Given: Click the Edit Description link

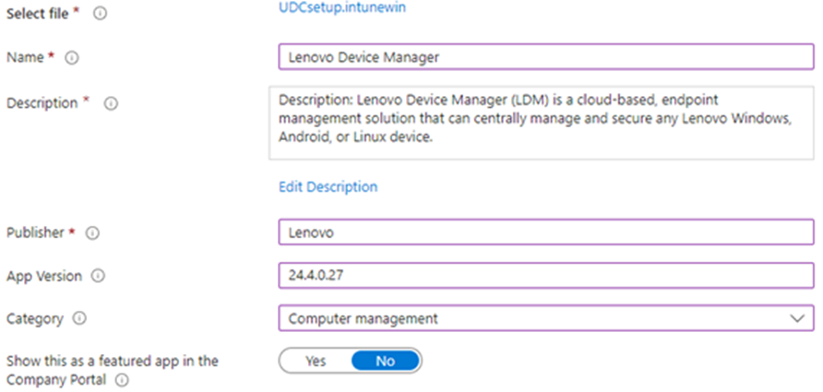Looking at the screenshot, I should tap(328, 187).
